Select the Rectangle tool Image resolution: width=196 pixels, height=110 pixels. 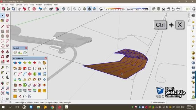(2, 31)
